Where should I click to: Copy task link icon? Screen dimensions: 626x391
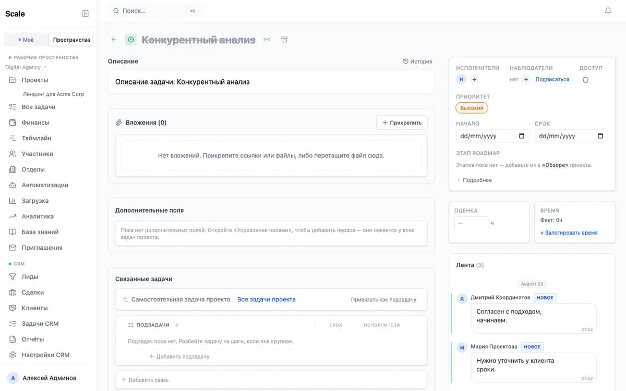(x=267, y=40)
